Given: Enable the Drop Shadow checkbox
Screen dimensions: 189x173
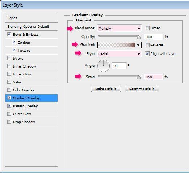Looking at the screenshot, I should (9, 122).
